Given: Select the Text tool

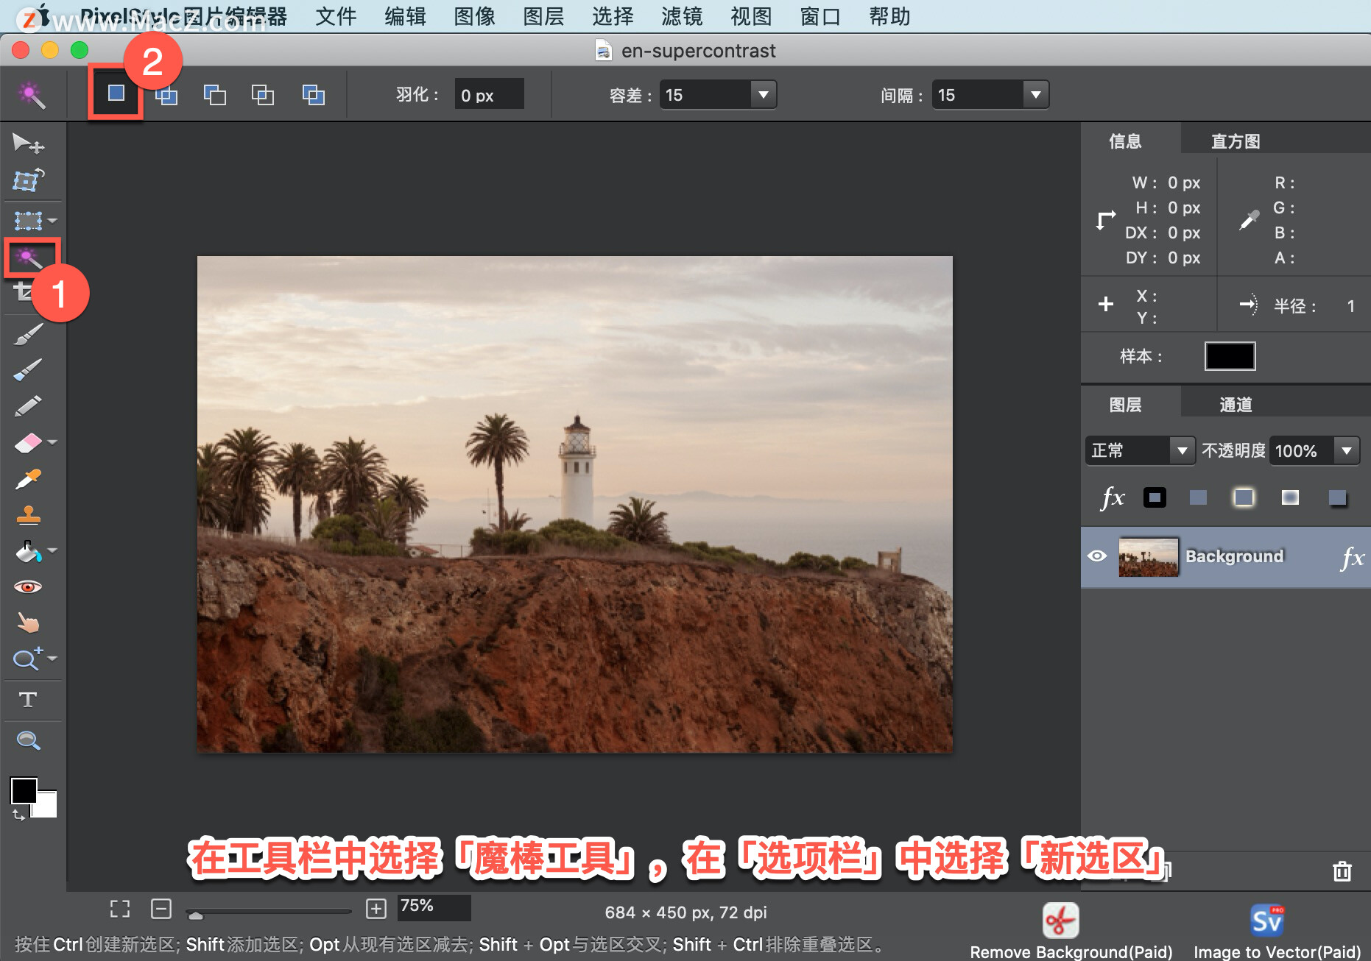Looking at the screenshot, I should [29, 699].
